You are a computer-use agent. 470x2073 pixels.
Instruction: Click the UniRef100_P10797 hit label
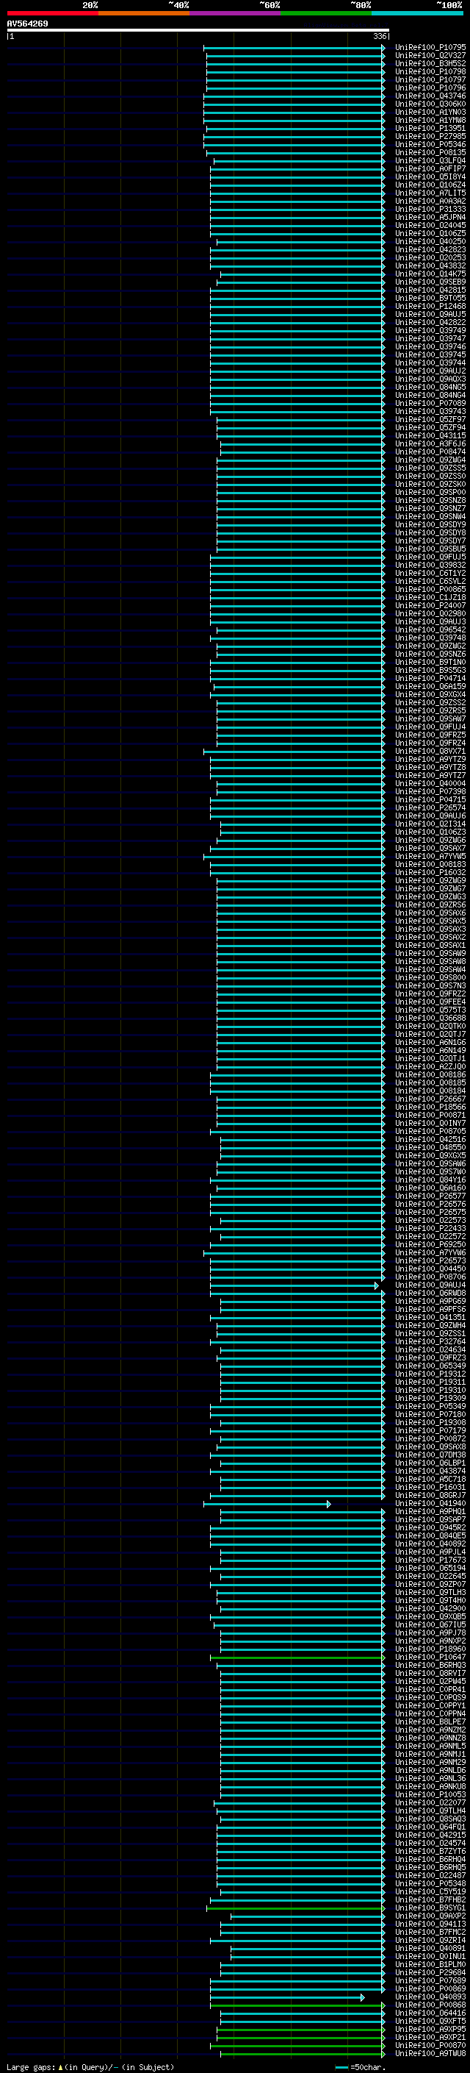(x=430, y=79)
